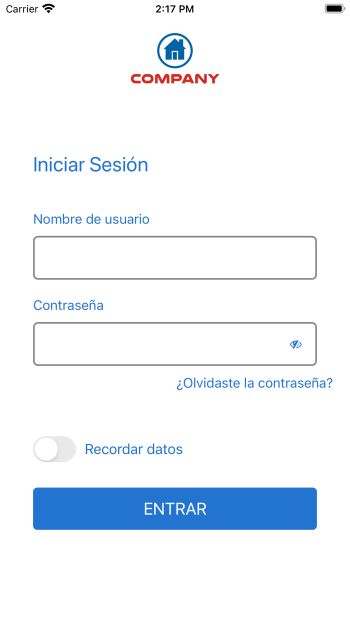Open the ¿Olvidaste la contraseña? link
Image resolution: width=350 pixels, height=622 pixels.
click(254, 383)
